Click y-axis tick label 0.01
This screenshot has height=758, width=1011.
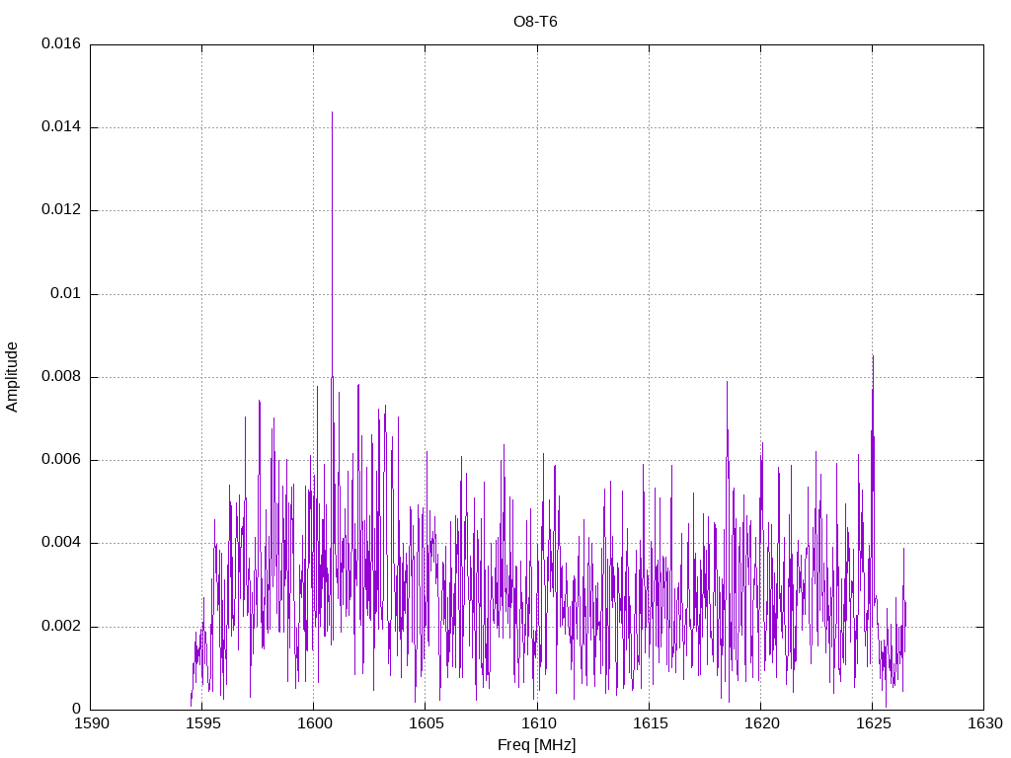pyautogui.click(x=66, y=294)
